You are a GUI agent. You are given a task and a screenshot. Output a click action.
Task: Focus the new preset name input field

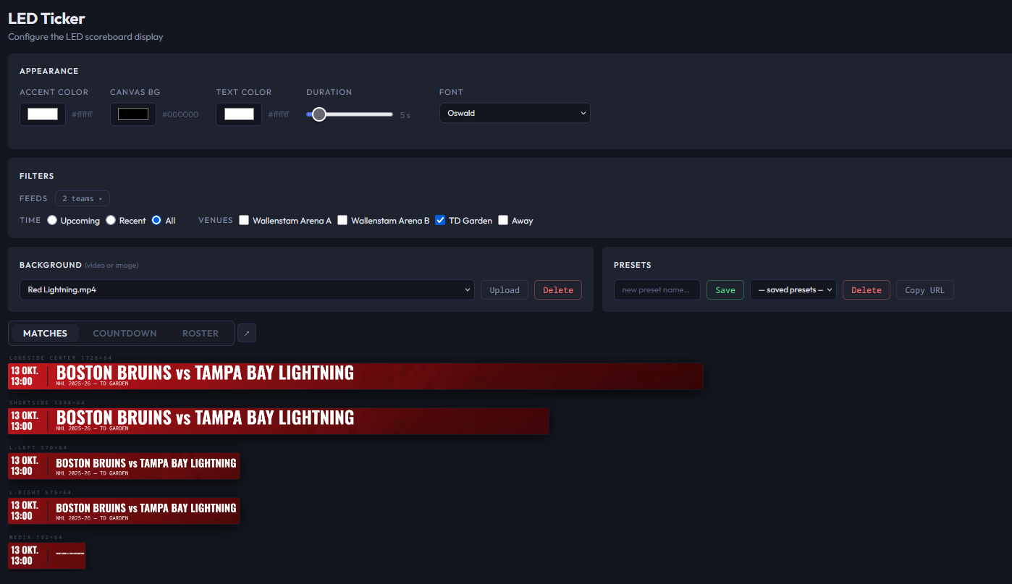click(x=657, y=289)
